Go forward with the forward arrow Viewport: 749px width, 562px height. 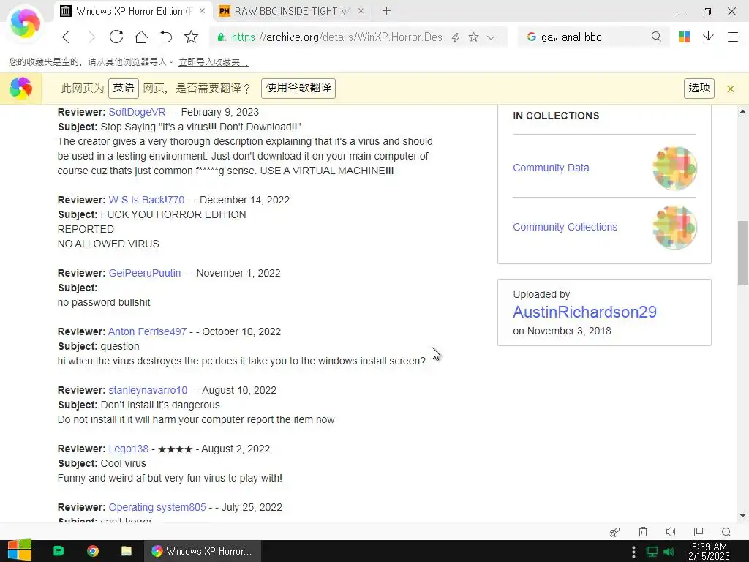[x=91, y=37]
